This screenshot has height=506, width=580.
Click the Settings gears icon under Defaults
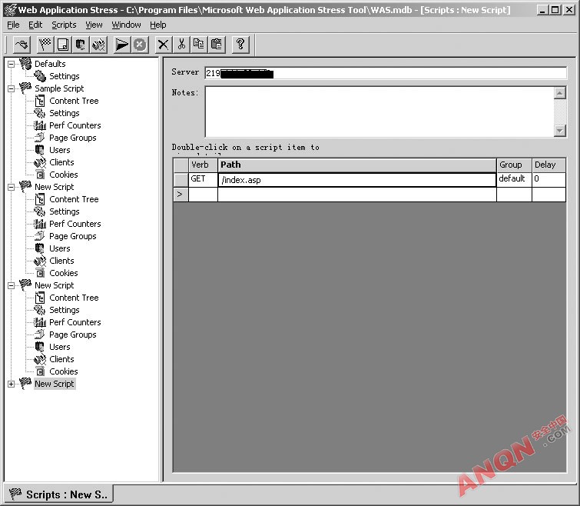coord(40,76)
